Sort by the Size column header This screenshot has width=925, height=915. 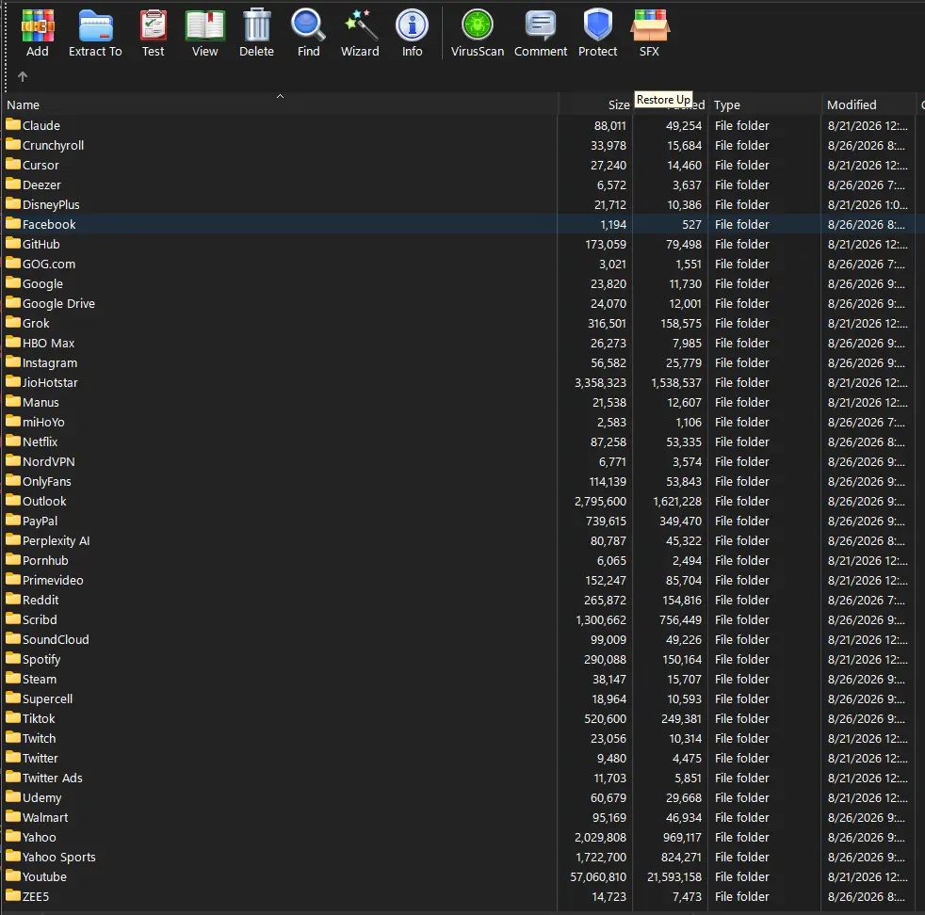(x=595, y=104)
